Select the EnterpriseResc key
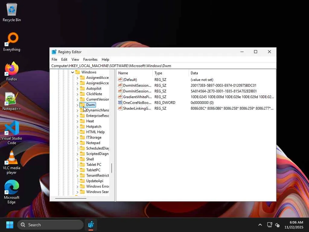309x232 pixels. click(x=97, y=116)
